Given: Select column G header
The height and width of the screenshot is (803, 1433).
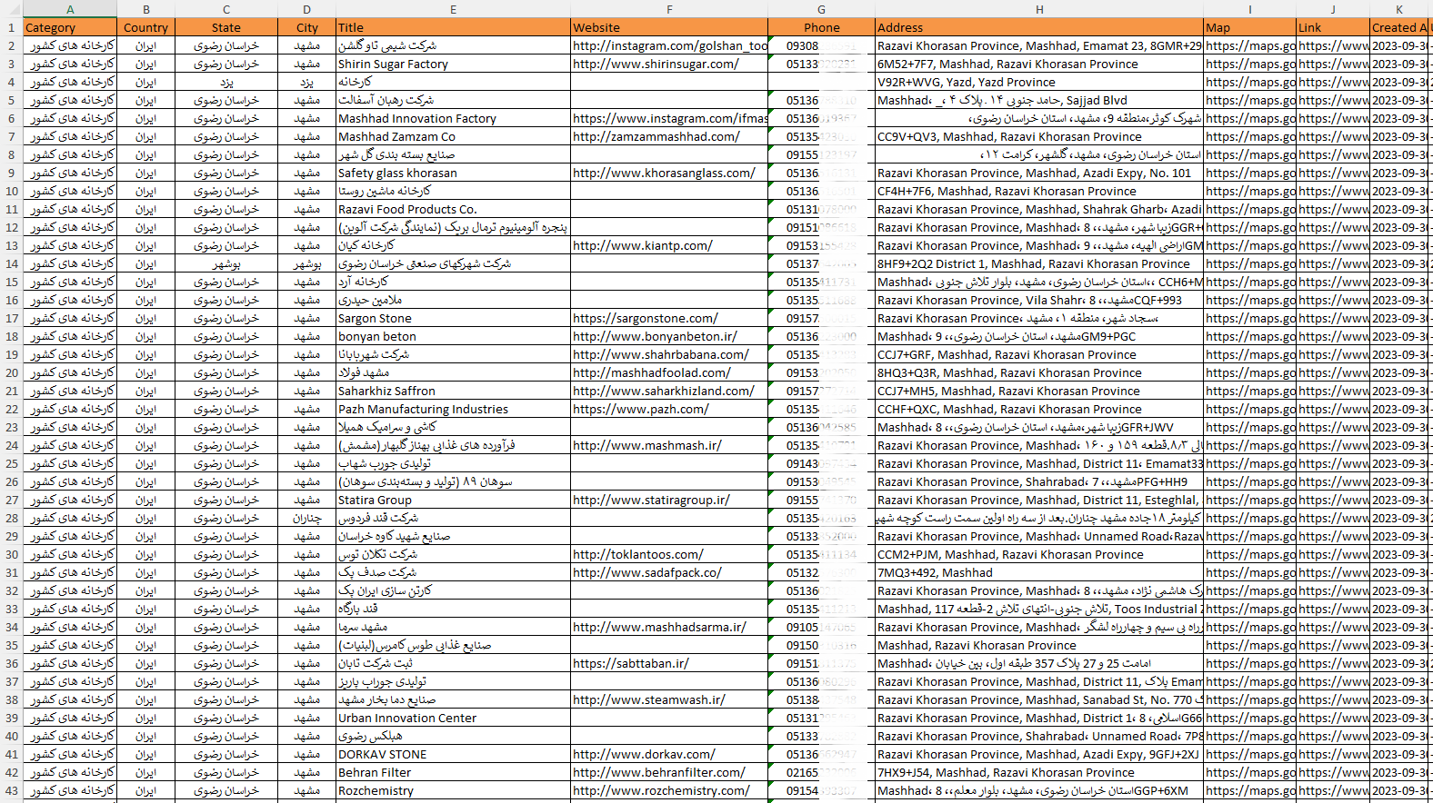Looking at the screenshot, I should [x=821, y=9].
